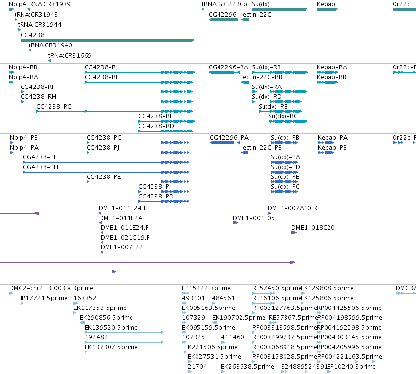This screenshot has width=416, height=374.
Task: Select the EK263638.5prime EST label
Action: coord(247,367)
